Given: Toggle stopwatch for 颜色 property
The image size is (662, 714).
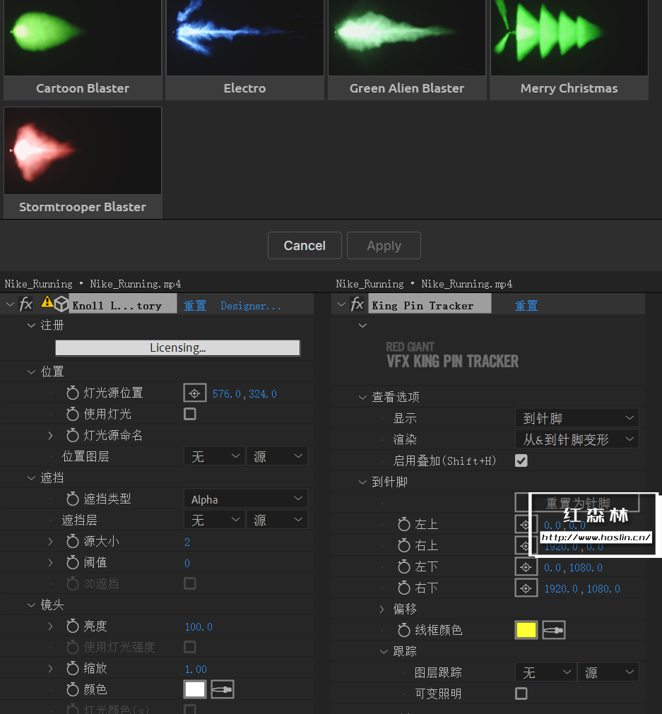Looking at the screenshot, I should 73,690.
